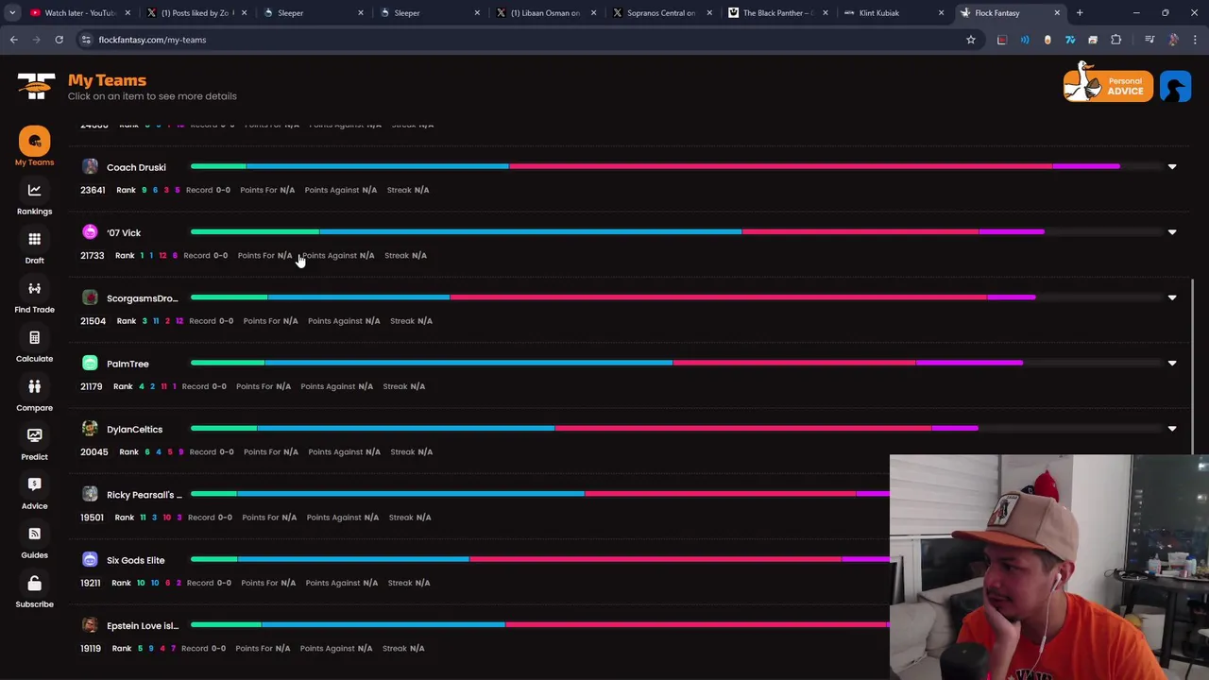Open the Calculate sidebar icon

point(34,338)
